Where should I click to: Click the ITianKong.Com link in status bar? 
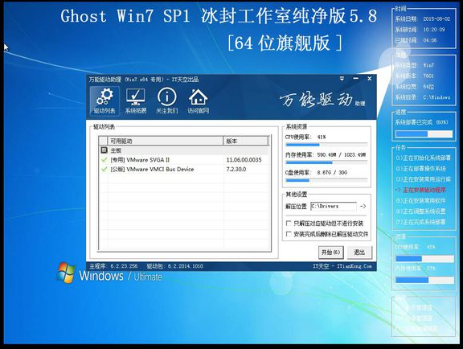coord(354,266)
